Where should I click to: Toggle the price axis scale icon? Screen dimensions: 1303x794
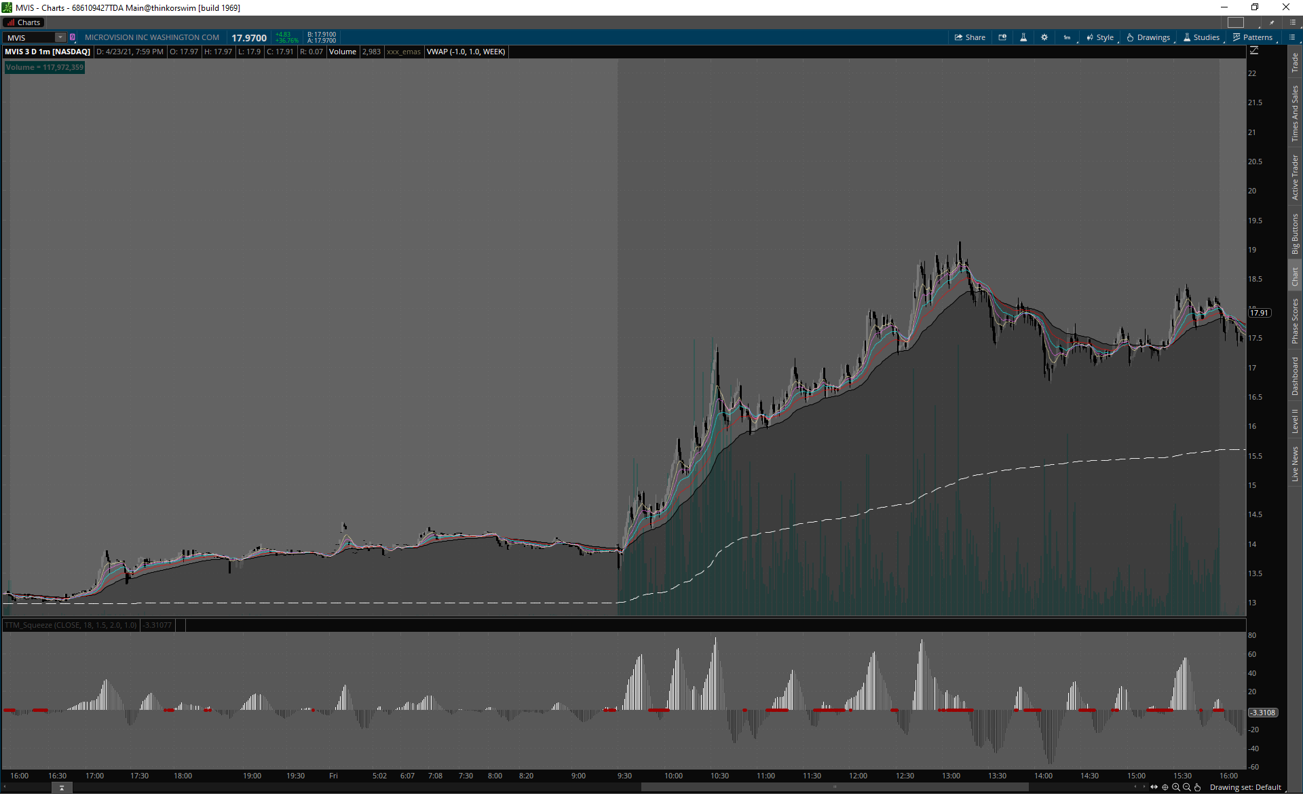[1254, 51]
